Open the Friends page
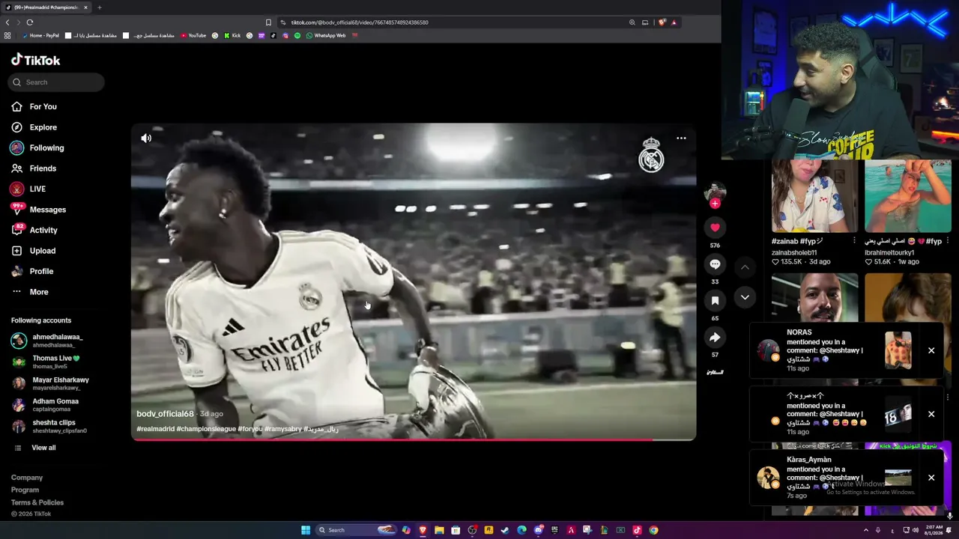The image size is (959, 539). pyautogui.click(x=34, y=168)
